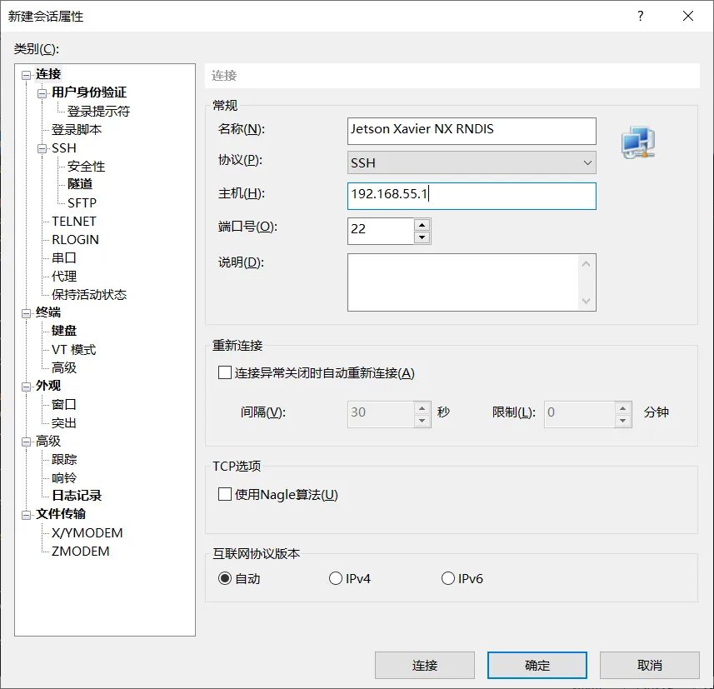Decrease the 间隔 interval value

point(422,421)
